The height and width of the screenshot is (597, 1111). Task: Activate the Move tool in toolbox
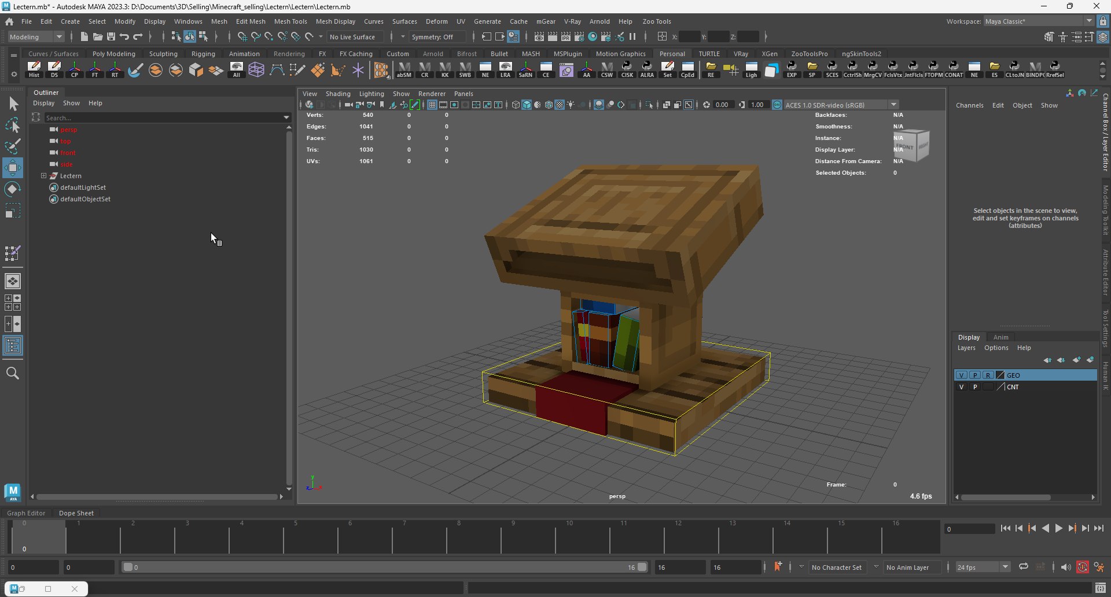[x=13, y=168]
